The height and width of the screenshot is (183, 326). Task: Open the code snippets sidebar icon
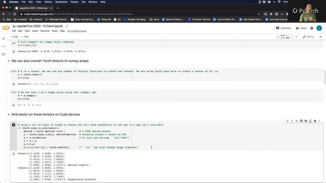[x=4, y=46]
